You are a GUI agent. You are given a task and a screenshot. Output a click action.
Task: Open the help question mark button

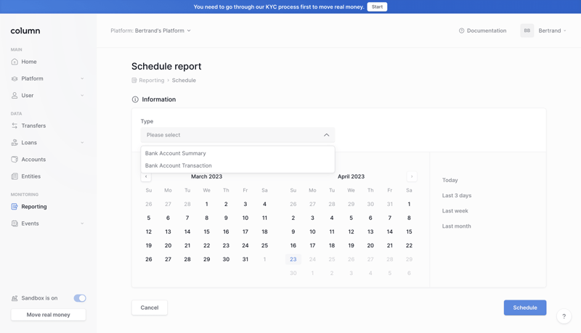click(564, 316)
